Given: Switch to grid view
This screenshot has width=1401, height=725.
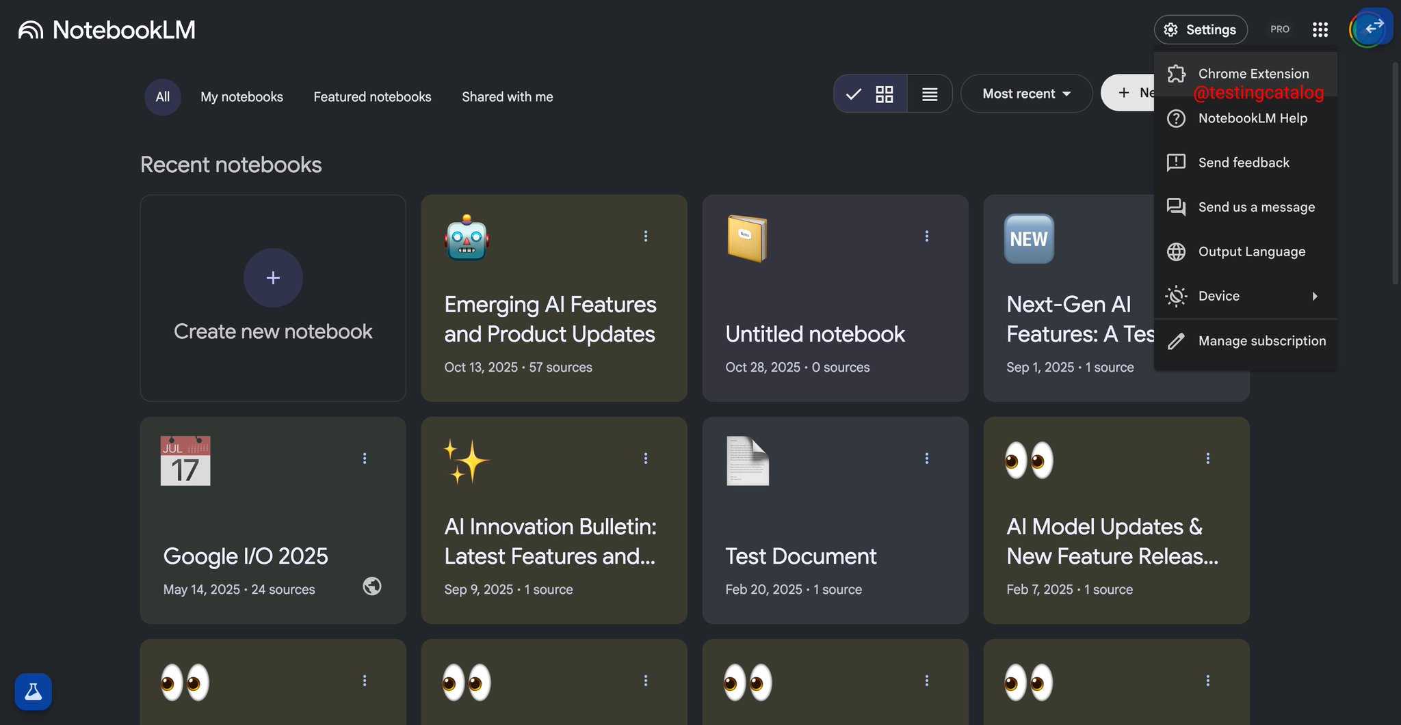Looking at the screenshot, I should 871,94.
